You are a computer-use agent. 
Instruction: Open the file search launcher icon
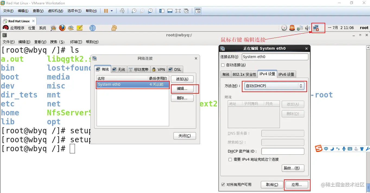(53, 28)
